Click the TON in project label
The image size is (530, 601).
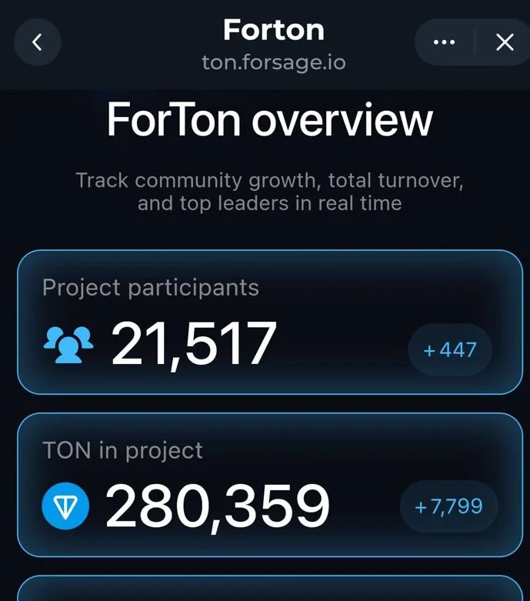[122, 450]
